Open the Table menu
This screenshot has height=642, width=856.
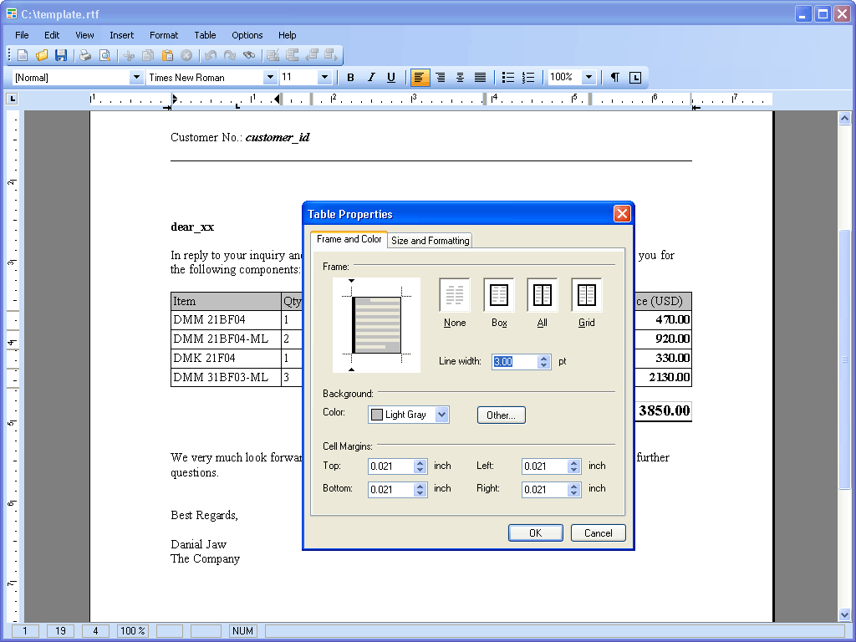[205, 35]
